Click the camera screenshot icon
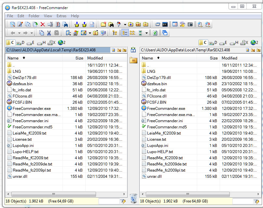Image resolution: width=263 pixels, height=208 pixels. point(190,24)
